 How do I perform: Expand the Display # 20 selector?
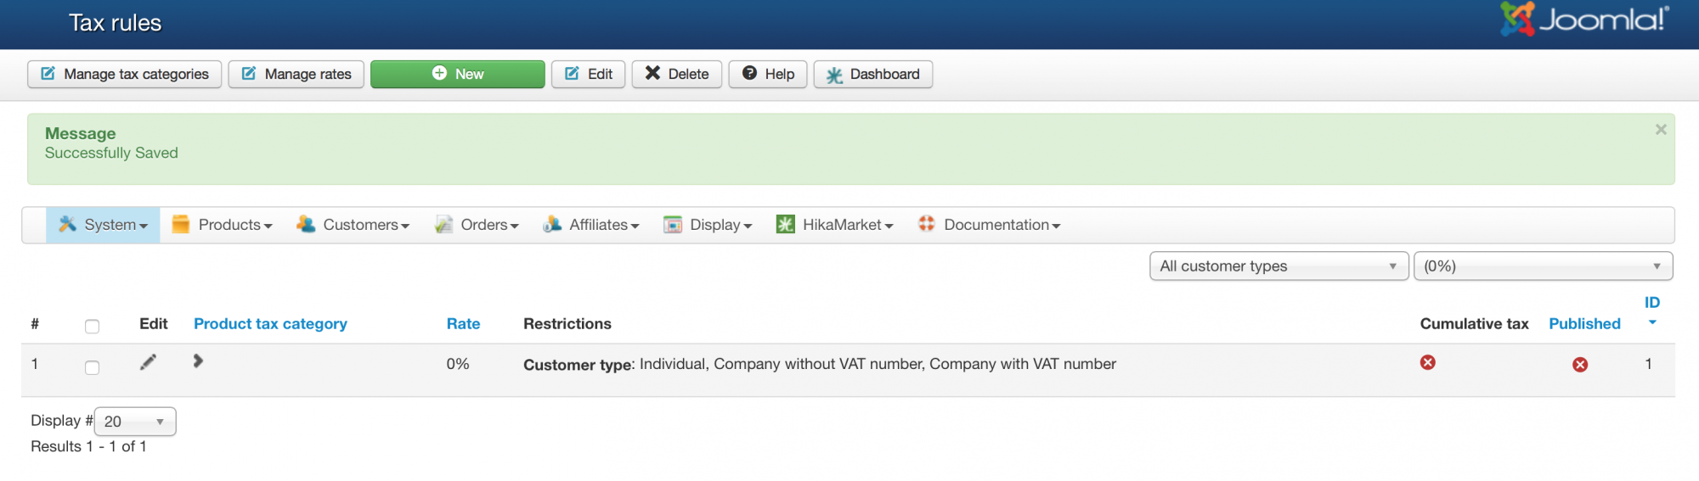pyautogui.click(x=135, y=422)
